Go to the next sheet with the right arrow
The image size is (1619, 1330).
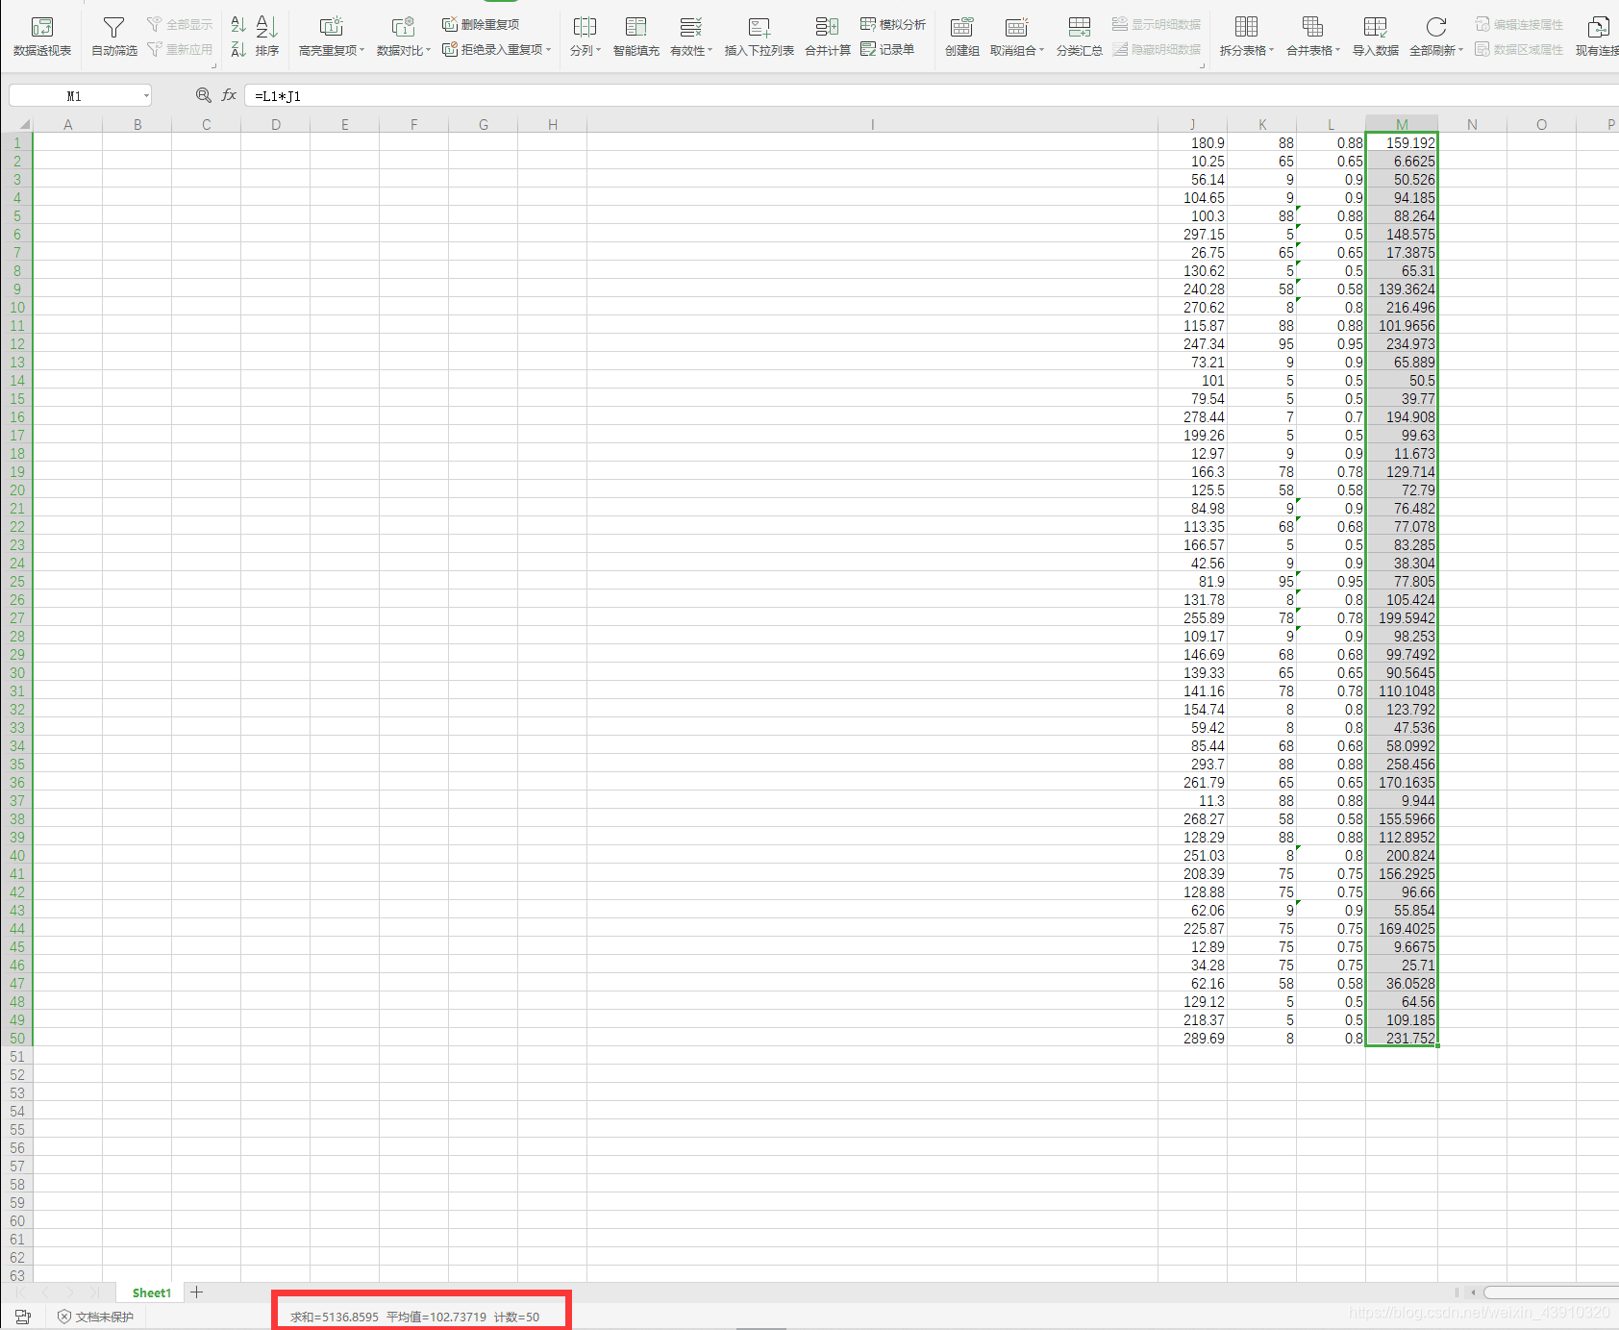[70, 1292]
